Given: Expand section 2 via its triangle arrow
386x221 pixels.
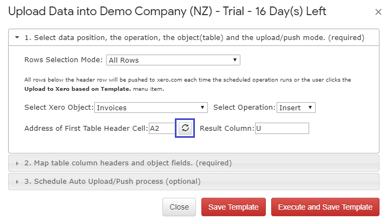Looking at the screenshot, I should coord(17,163).
